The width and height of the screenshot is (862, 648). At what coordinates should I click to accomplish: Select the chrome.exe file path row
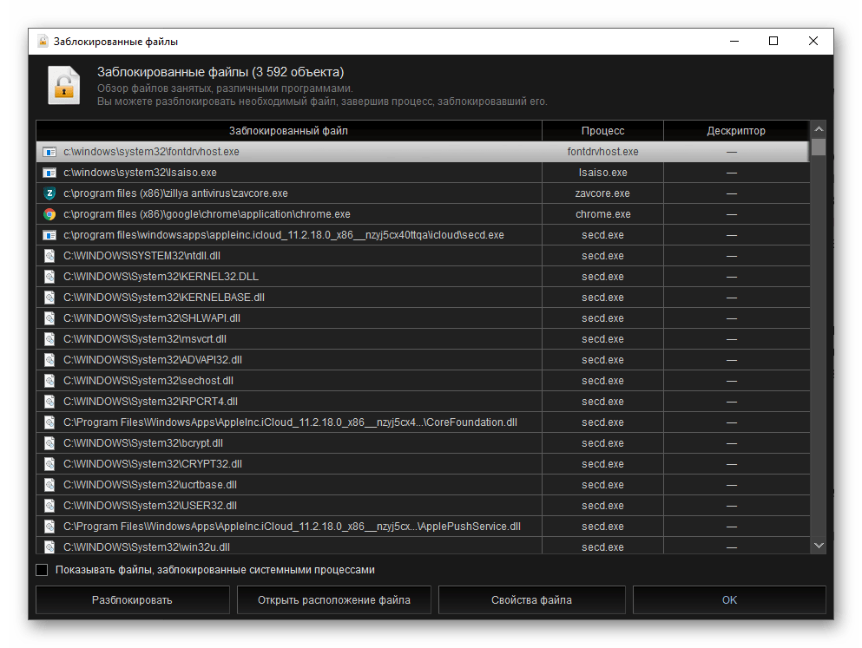(x=423, y=214)
